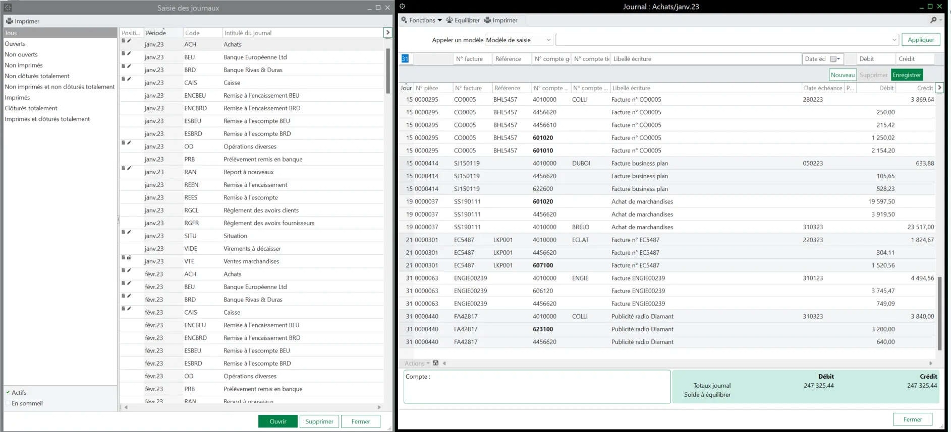Screen dimensions: 951x432
Task: Click the Code column header in the journals list
Action: (x=202, y=33)
